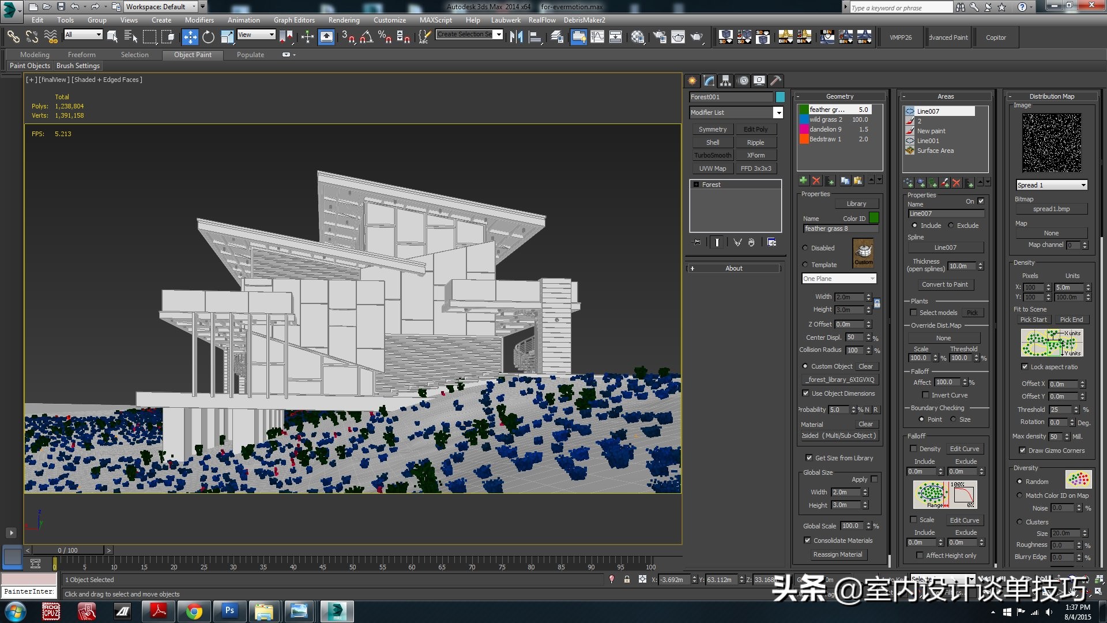Enable the Exclude radio button
This screenshot has width=1107, height=623.
point(951,226)
